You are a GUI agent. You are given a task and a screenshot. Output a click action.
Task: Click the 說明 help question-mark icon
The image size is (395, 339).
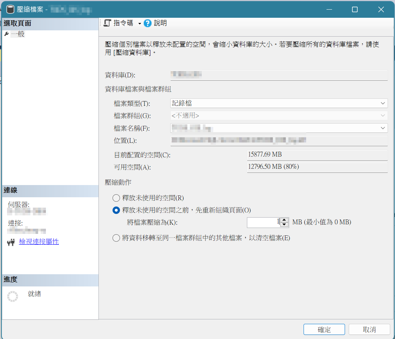click(148, 23)
